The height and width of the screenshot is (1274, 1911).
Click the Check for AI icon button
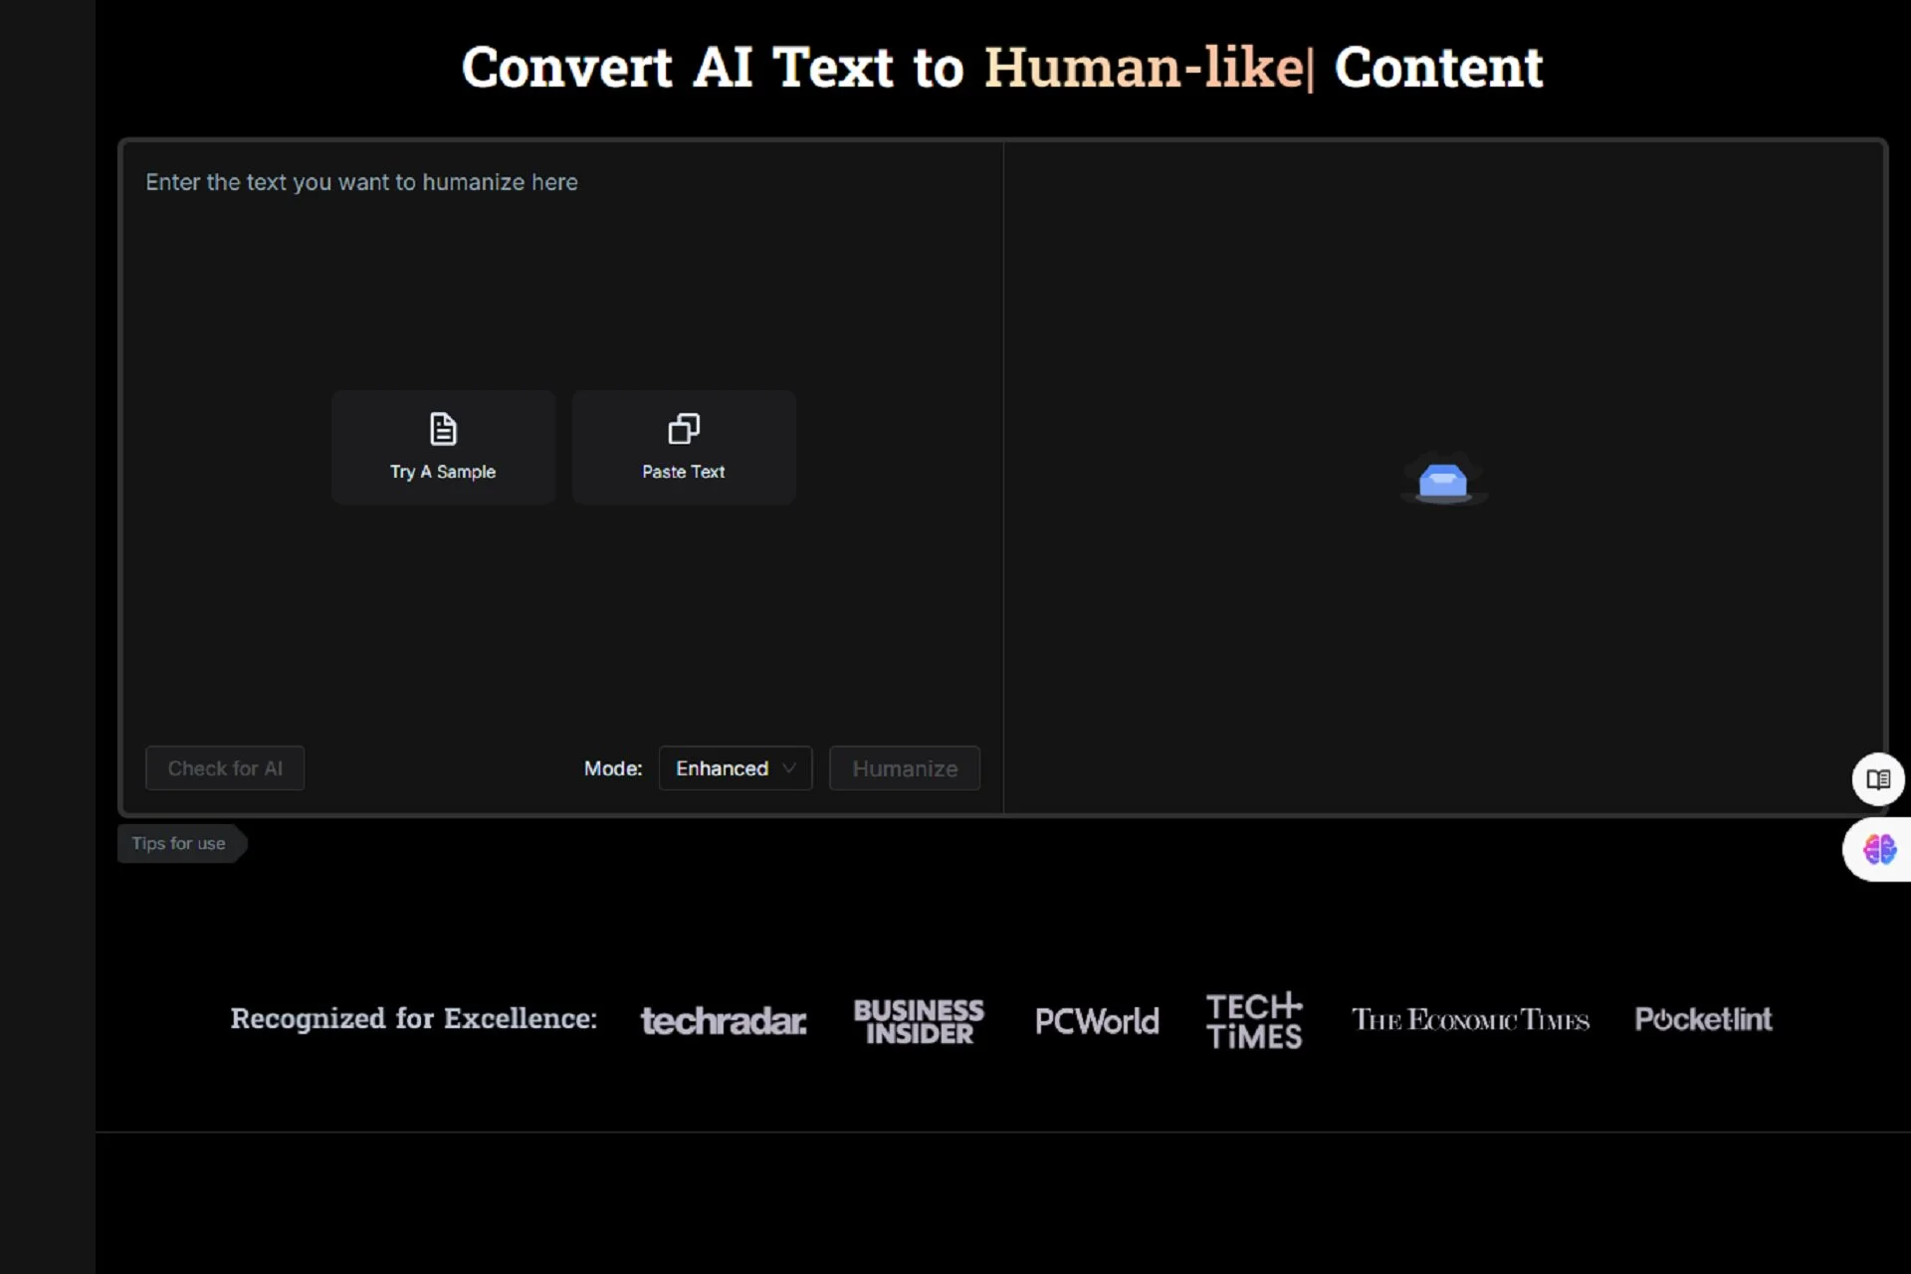[x=225, y=767]
